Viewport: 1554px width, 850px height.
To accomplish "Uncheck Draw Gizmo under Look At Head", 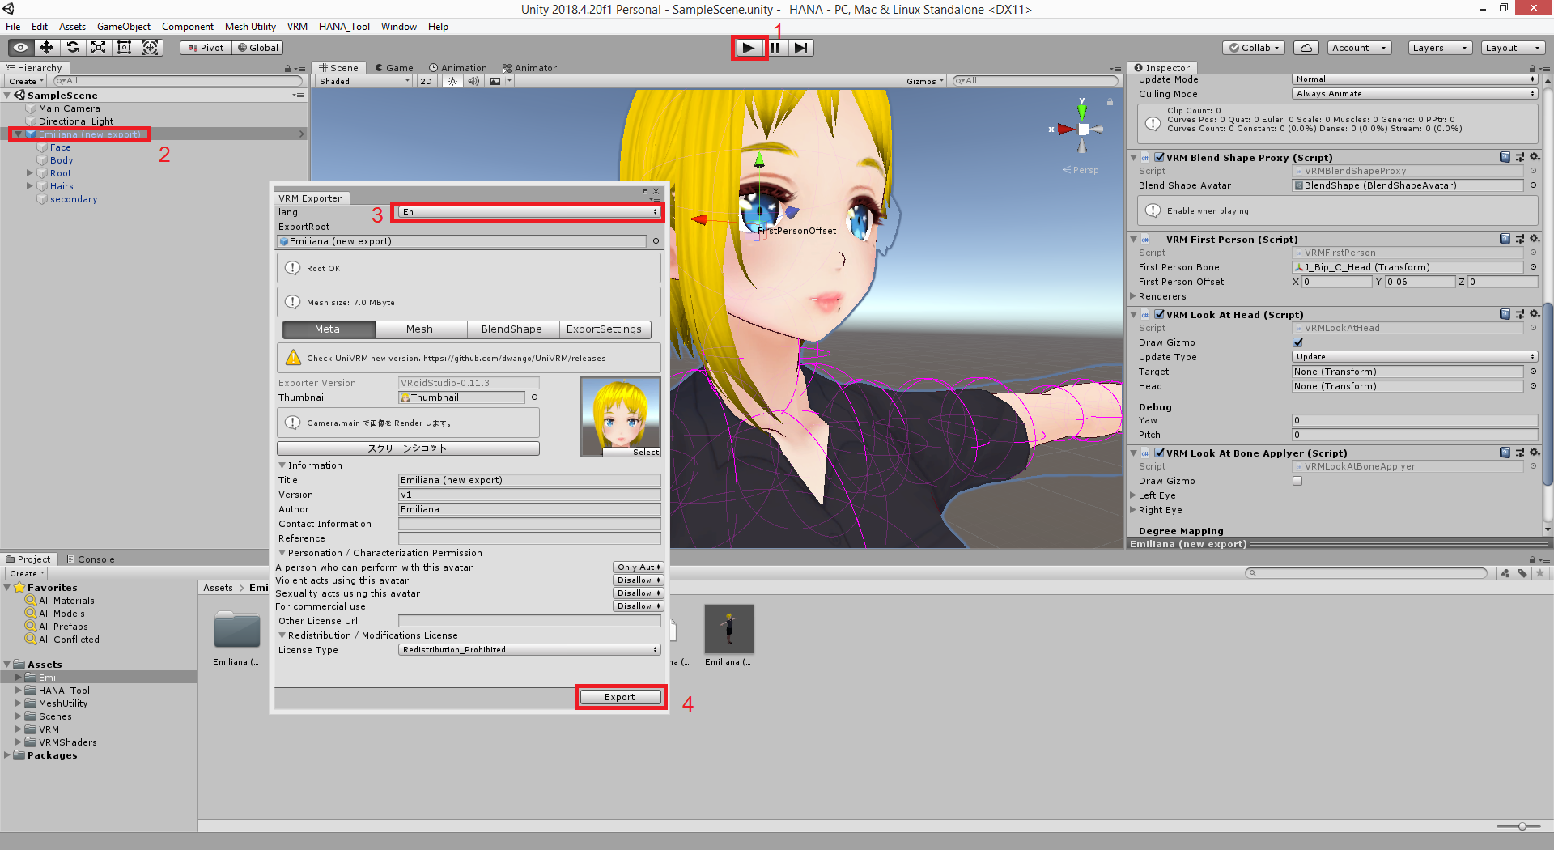I will coord(1297,342).
